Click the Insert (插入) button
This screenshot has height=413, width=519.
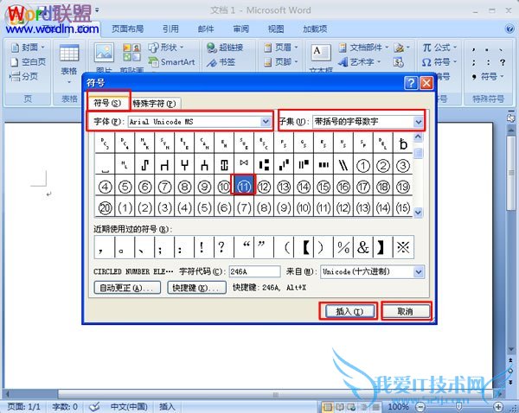point(349,311)
